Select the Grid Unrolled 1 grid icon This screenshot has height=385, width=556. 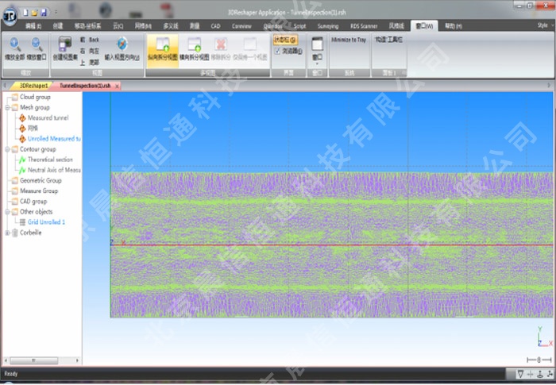click(x=22, y=222)
